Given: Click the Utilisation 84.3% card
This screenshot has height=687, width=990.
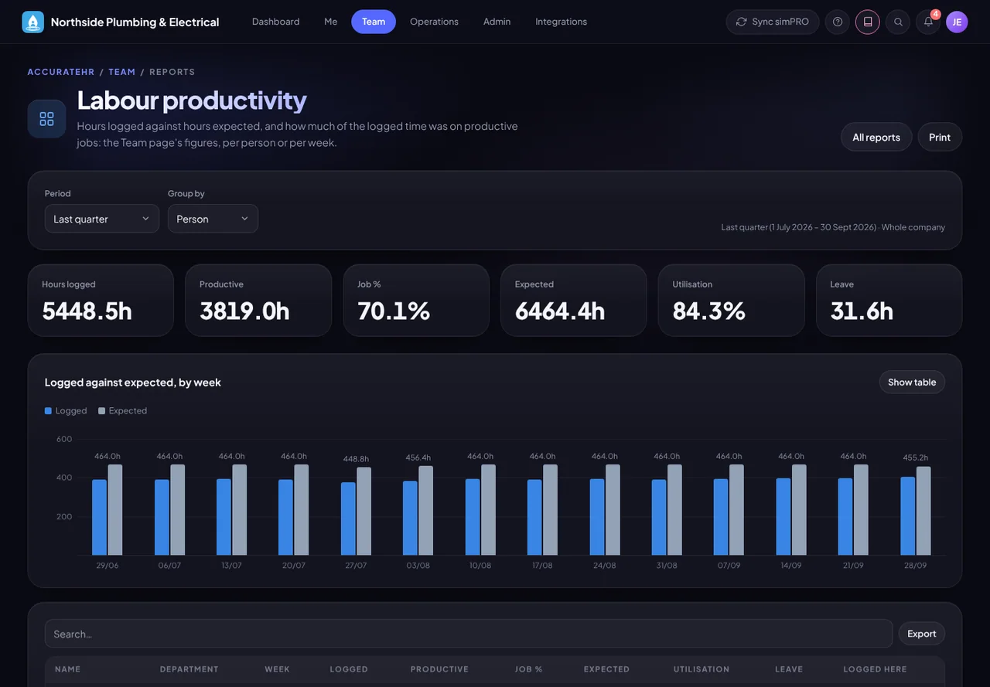Looking at the screenshot, I should [732, 301].
